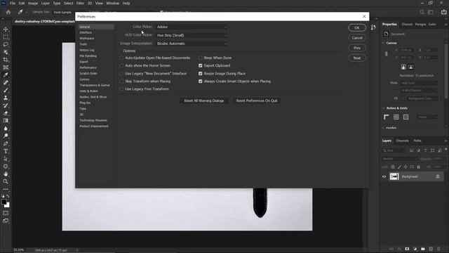Open the Window menu
449x253 pixels.
[112, 3]
